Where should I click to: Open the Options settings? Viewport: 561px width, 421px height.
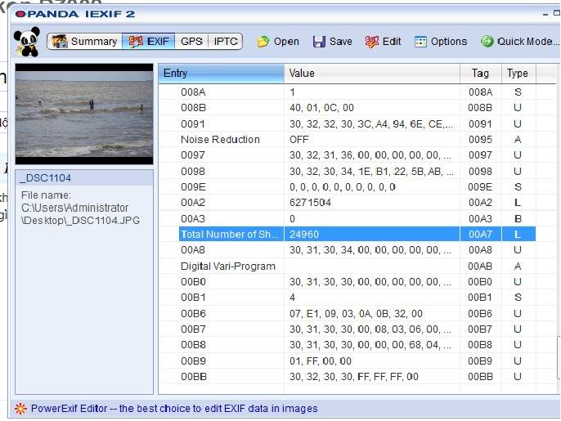pyautogui.click(x=421, y=42)
